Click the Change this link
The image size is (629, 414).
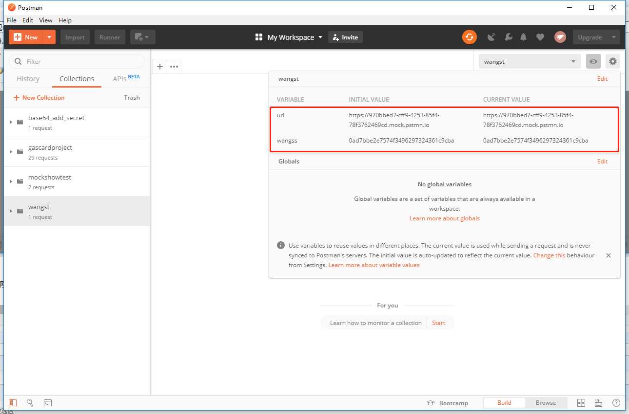click(x=550, y=255)
